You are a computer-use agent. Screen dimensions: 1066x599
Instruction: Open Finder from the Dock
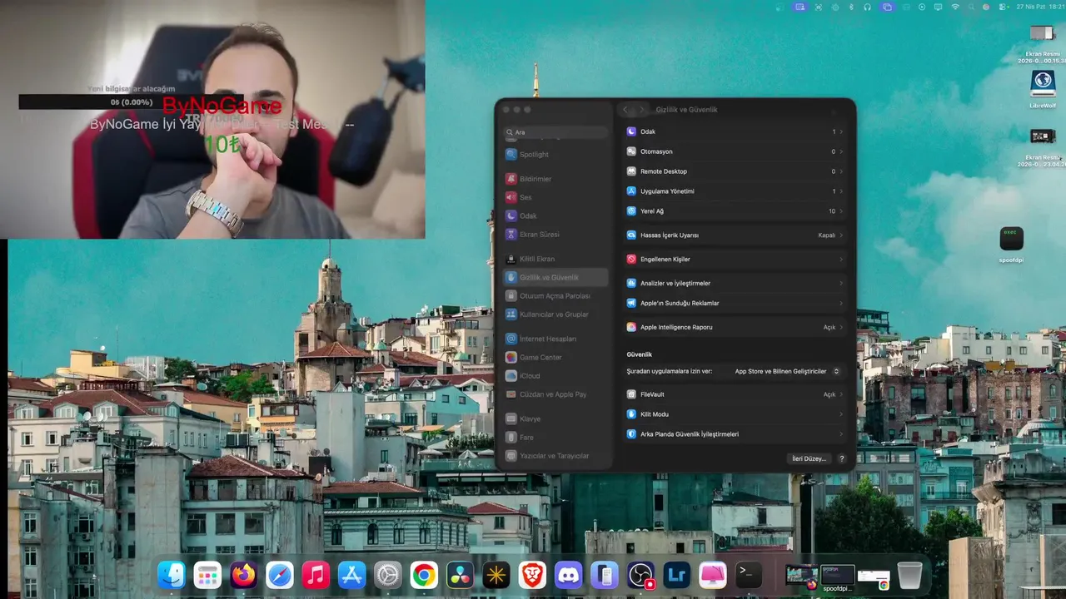coord(172,575)
